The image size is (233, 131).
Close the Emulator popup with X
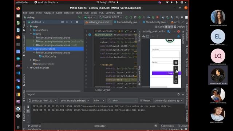click(156, 126)
